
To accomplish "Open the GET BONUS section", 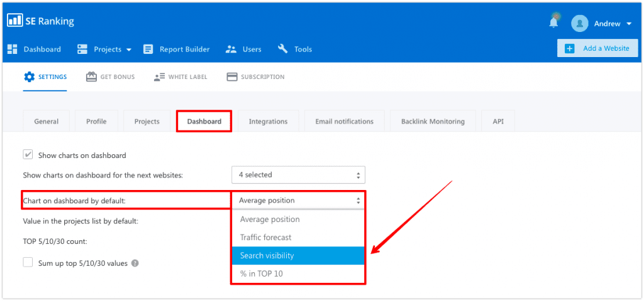I will click(118, 77).
